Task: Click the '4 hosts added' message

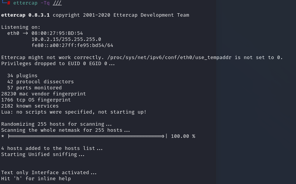Action: click(52, 148)
